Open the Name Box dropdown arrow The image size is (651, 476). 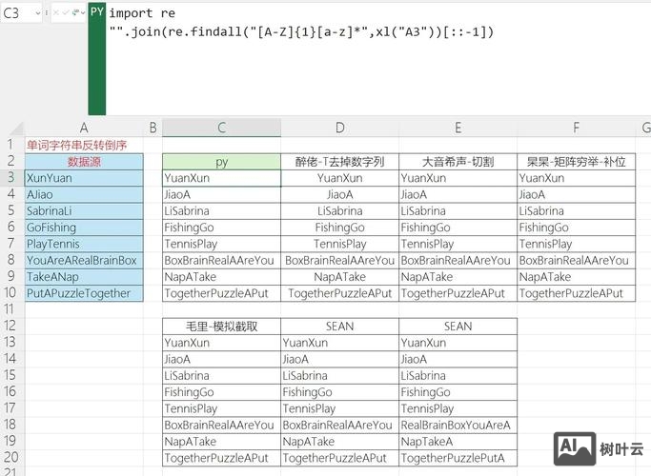coord(38,13)
